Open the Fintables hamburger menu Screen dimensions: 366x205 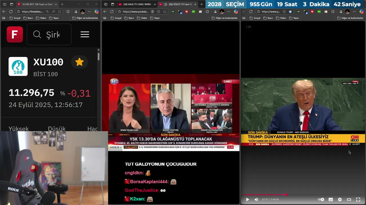pyautogui.click(x=85, y=34)
